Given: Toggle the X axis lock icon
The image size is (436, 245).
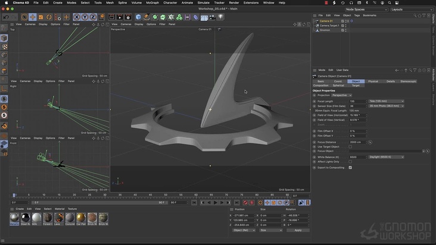Looking at the screenshot, I should click(76, 17).
